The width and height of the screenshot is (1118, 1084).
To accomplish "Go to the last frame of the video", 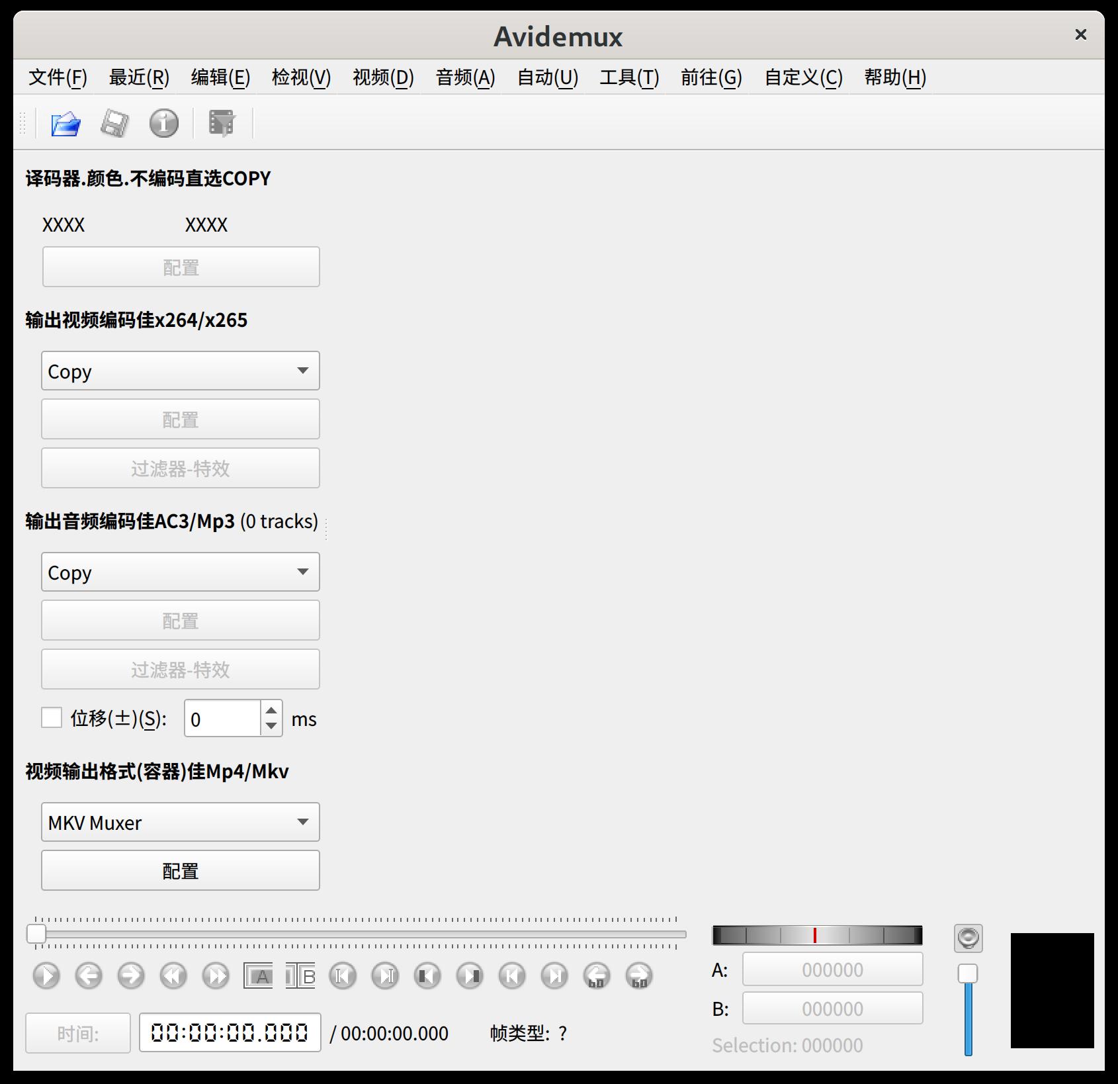I will coord(554,975).
